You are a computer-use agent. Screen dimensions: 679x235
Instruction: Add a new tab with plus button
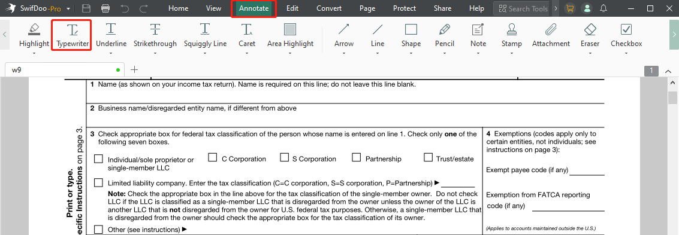(134, 69)
